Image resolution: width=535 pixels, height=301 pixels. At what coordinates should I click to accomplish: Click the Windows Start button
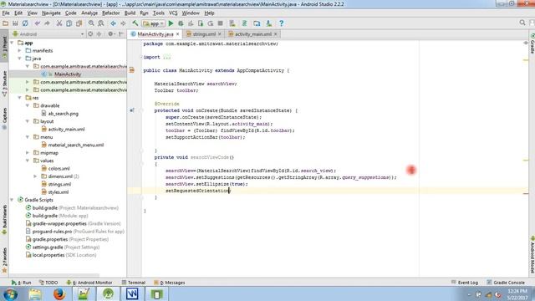pyautogui.click(x=10, y=293)
